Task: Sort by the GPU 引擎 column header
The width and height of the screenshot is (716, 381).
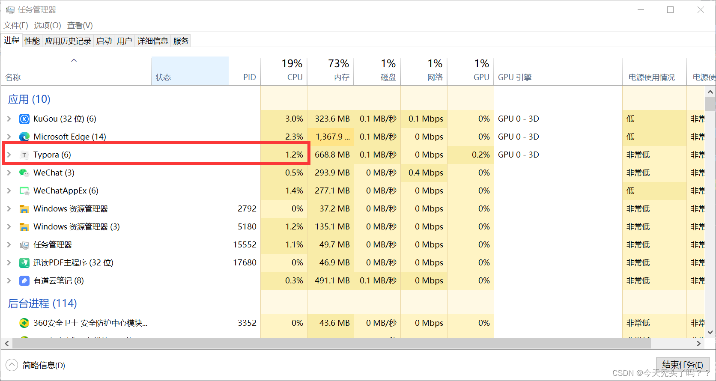Action: pos(558,71)
